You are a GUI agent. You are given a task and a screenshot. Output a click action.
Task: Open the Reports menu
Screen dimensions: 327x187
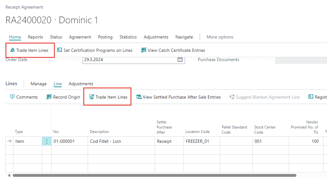click(35, 37)
